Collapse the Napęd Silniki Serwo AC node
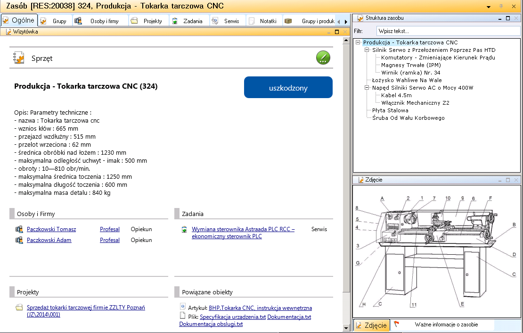Screen dimensions: 523x333 point(367,88)
